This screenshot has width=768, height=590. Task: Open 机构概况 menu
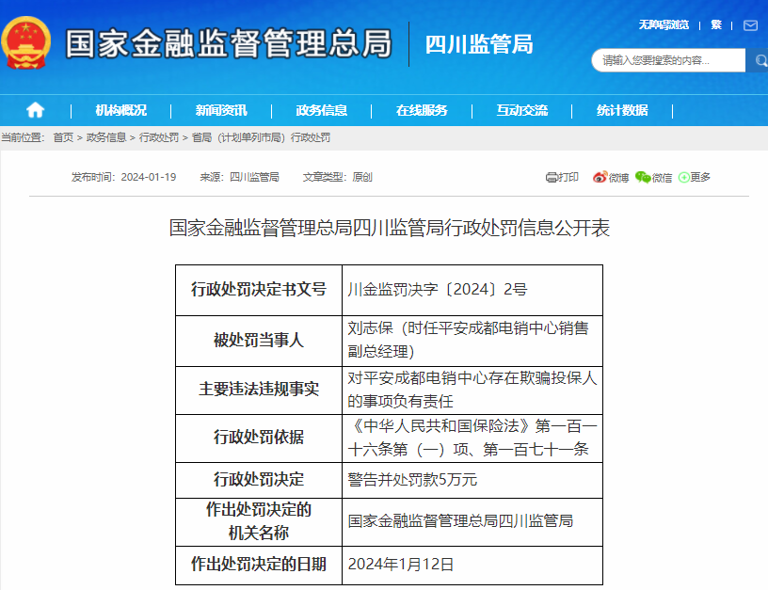[121, 110]
